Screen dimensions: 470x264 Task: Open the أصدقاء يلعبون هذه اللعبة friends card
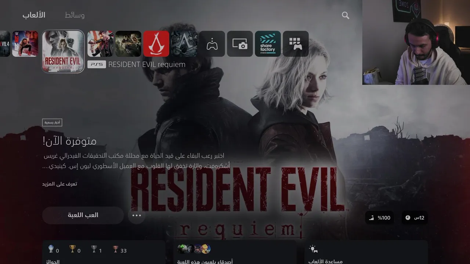point(235,252)
